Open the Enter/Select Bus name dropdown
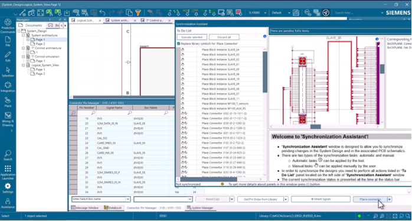Viewport: 412px width, 221px height. 127,199
